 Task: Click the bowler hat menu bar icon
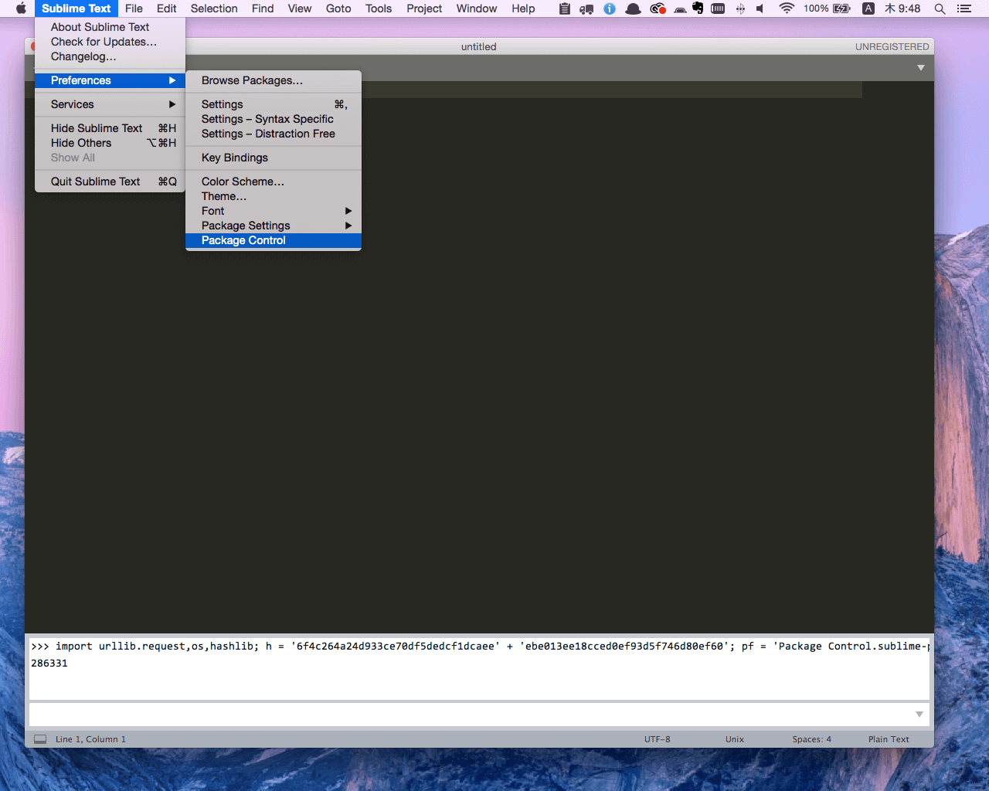pyautogui.click(x=633, y=8)
